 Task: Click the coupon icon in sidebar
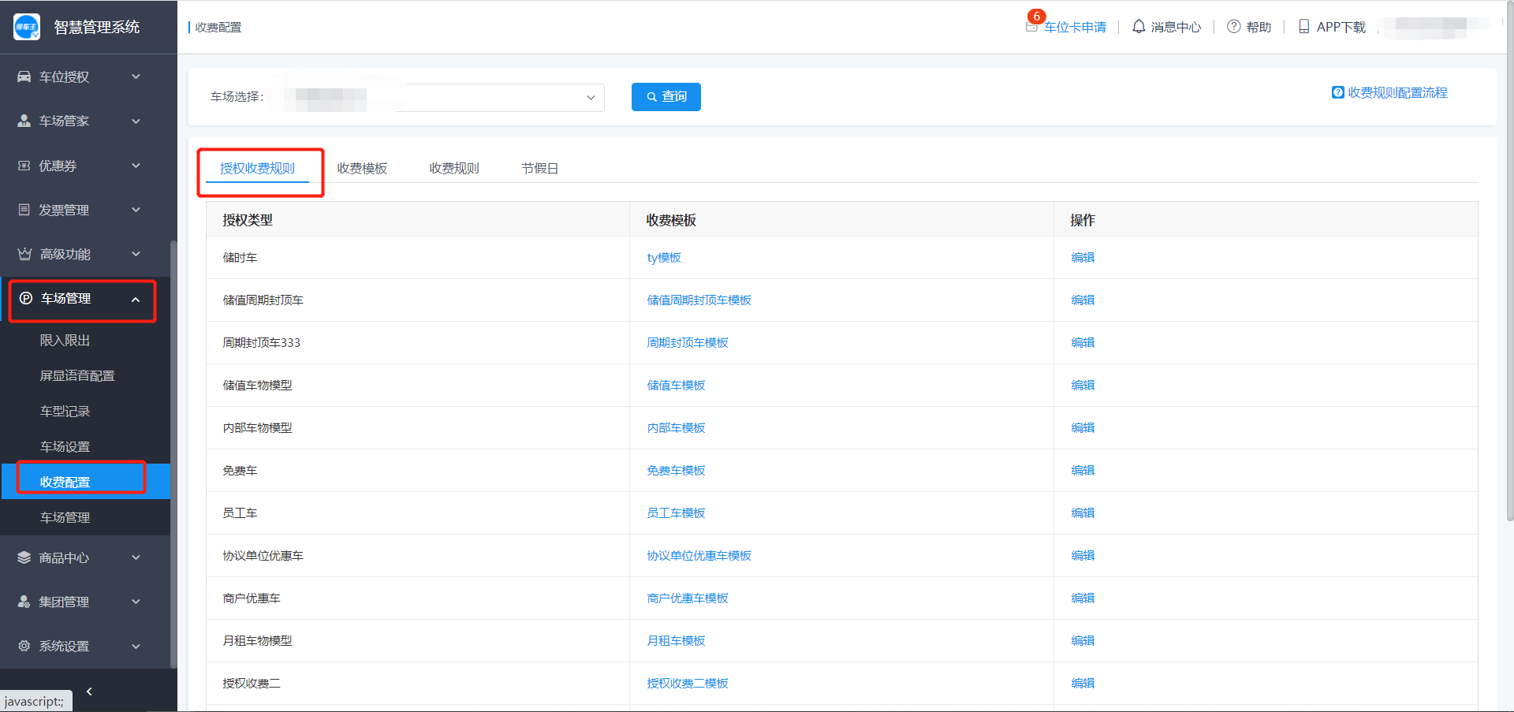coord(24,166)
